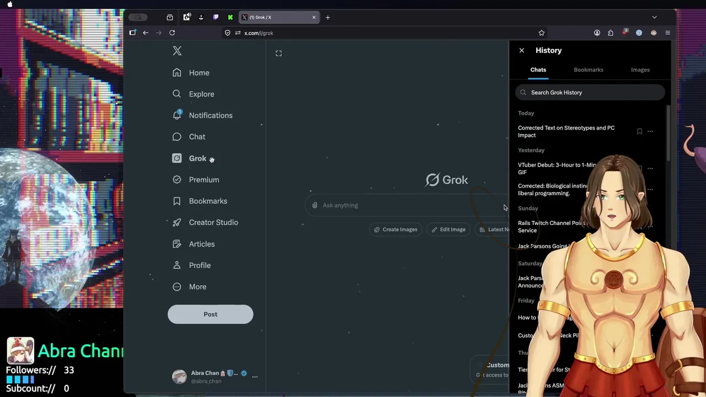The width and height of the screenshot is (706, 397).
Task: Click the Post button
Action: 210,314
